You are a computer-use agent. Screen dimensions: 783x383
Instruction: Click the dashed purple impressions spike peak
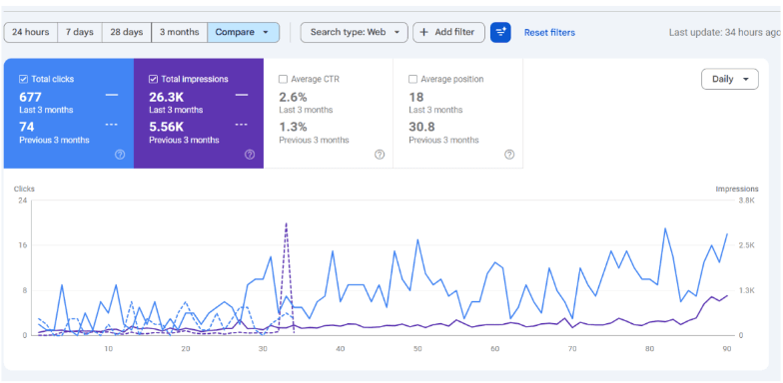point(286,223)
